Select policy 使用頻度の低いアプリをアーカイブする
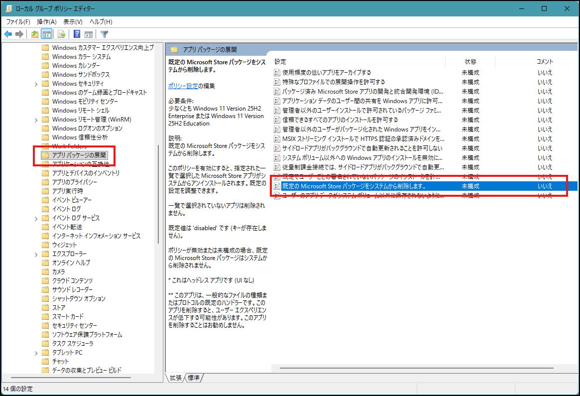Viewport: 580px width, 396px height. 326,72
